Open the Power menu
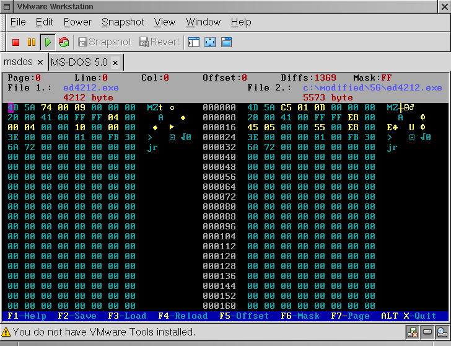This screenshot has width=451, height=346. coord(77,22)
